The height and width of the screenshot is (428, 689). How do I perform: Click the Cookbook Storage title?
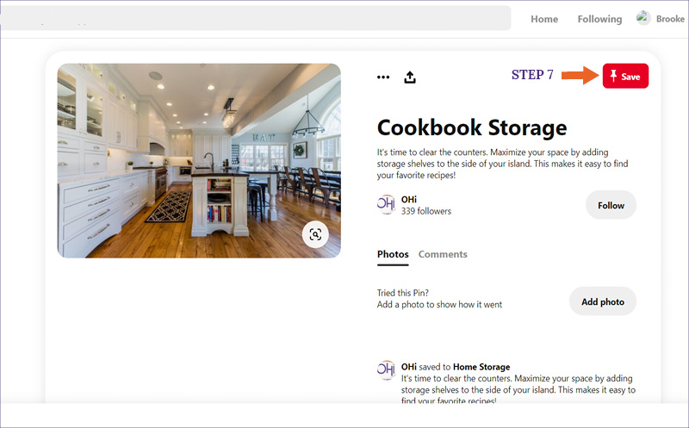pyautogui.click(x=472, y=127)
